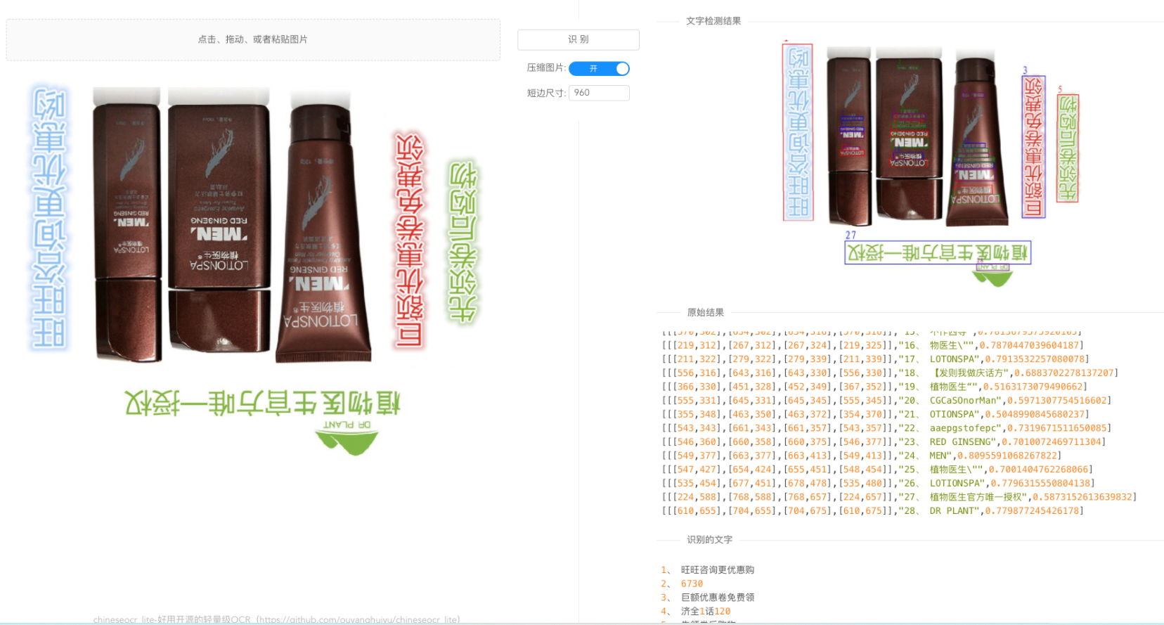Select recognized text line 济全1话120

(706, 611)
